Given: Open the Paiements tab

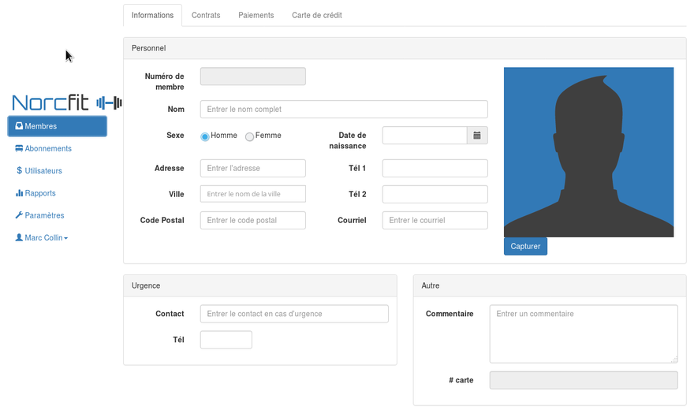Looking at the screenshot, I should [x=256, y=15].
